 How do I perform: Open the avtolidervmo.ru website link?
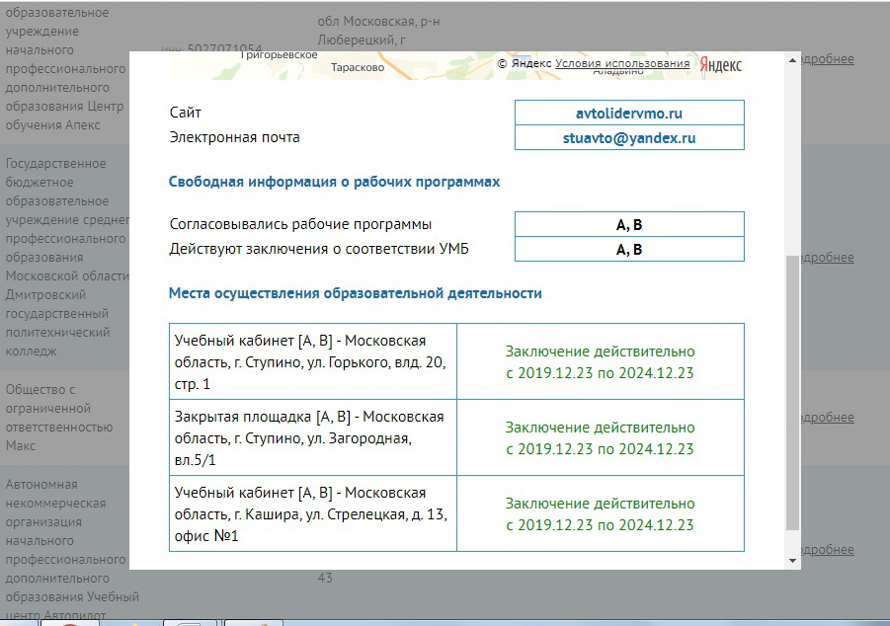click(x=629, y=113)
